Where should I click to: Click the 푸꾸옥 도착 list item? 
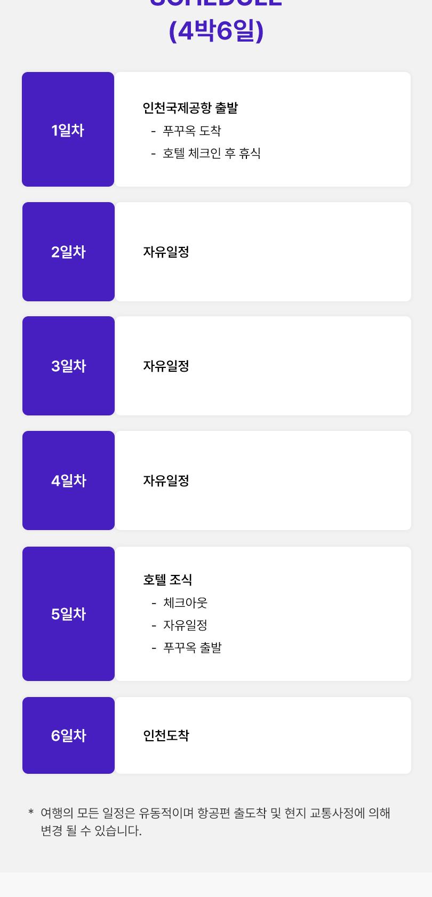[192, 131]
